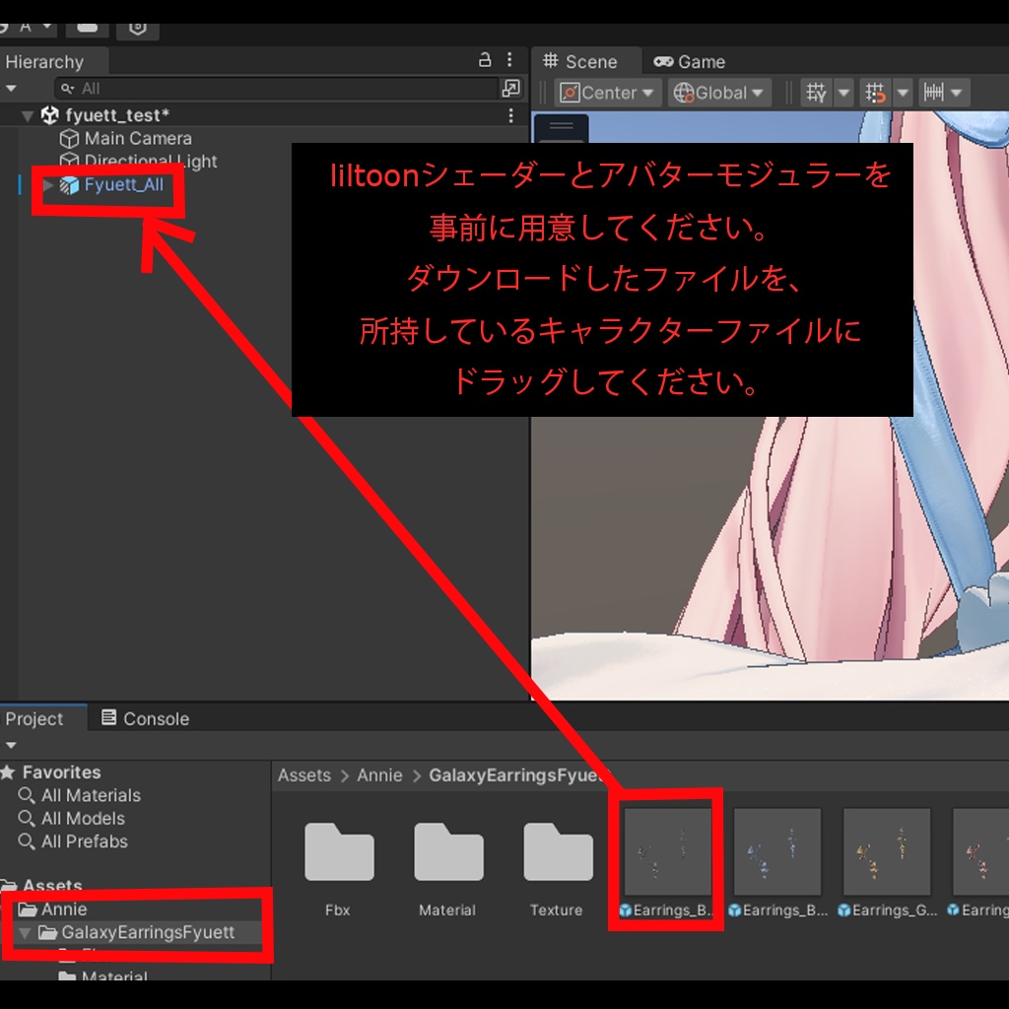This screenshot has height=1009, width=1009.
Task: Open the Center pivot dropdown
Action: 607,93
